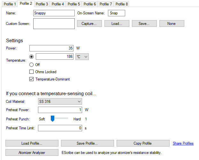Screen dimensions: 199x160
Task: Open the temperature unit °C dropdown
Action: [x=82, y=57]
